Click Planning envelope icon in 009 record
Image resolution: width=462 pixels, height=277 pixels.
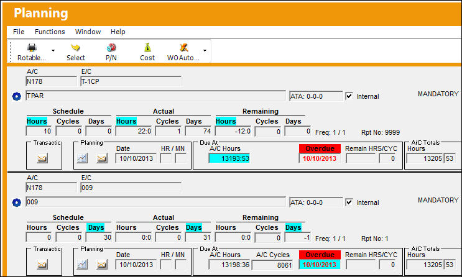tap(102, 265)
